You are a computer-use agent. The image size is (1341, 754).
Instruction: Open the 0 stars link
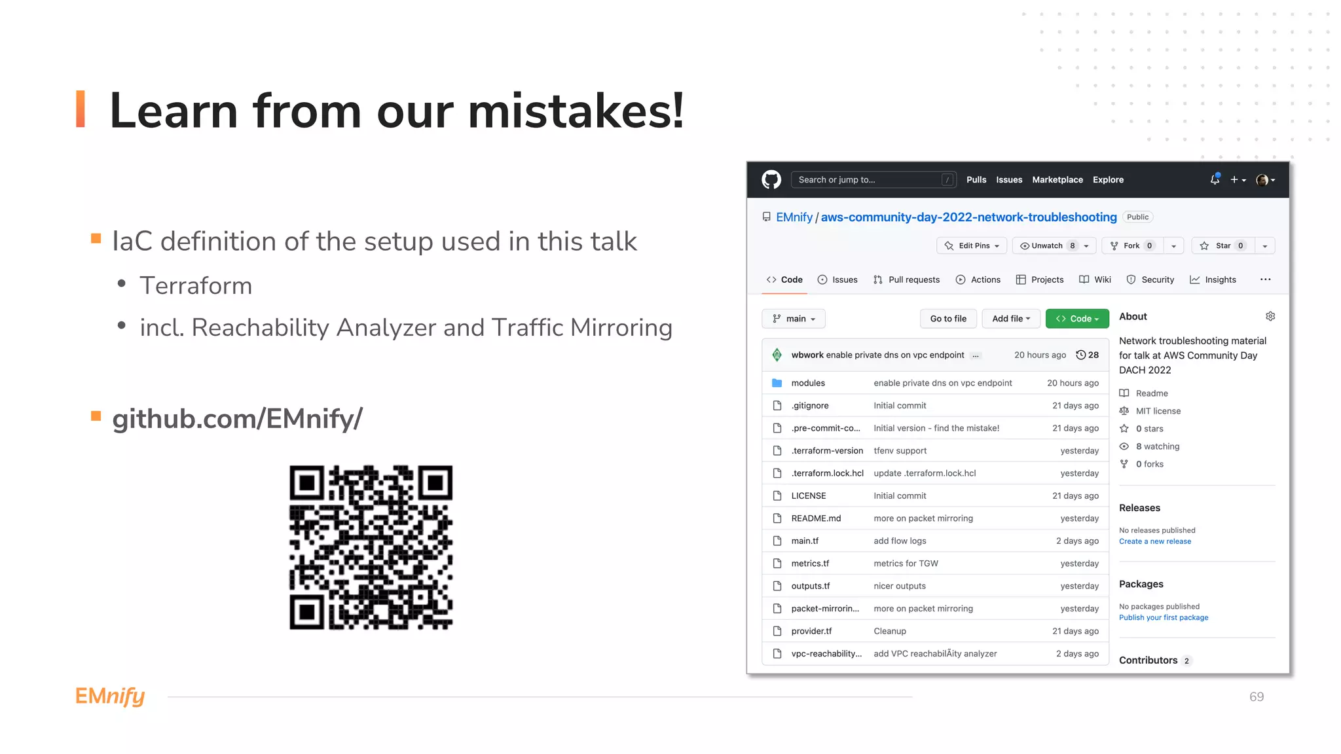click(x=1141, y=429)
